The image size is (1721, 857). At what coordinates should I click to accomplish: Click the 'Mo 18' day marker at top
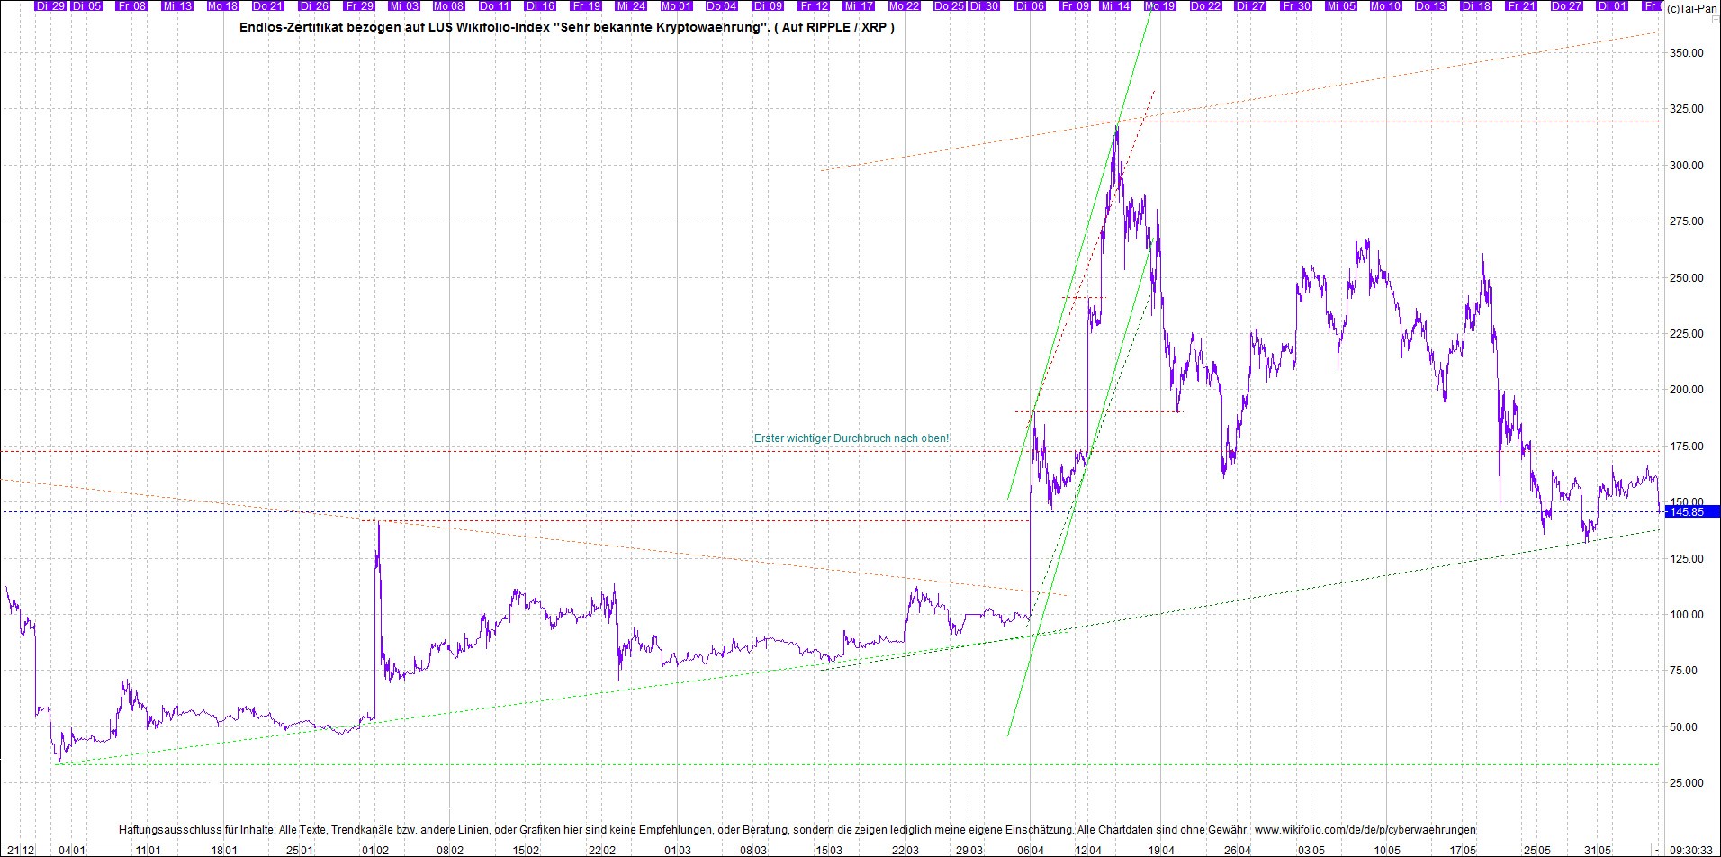[222, 5]
